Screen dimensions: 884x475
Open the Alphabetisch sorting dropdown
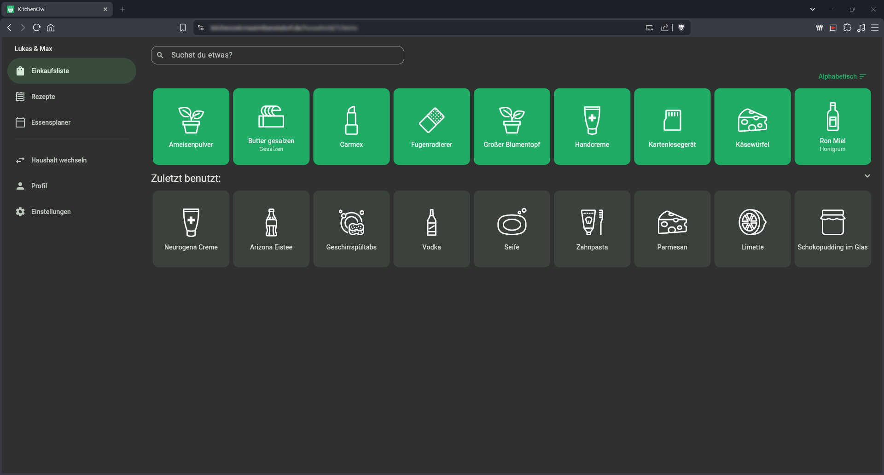842,76
